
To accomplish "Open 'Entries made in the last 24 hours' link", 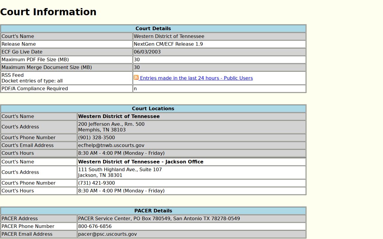I will pyautogui.click(x=196, y=78).
